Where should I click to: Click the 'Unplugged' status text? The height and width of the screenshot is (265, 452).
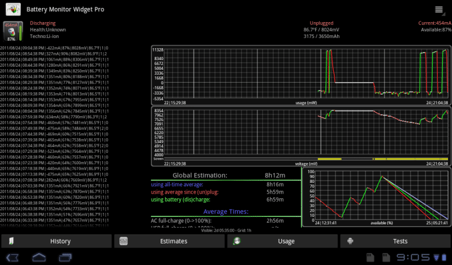[x=321, y=23]
